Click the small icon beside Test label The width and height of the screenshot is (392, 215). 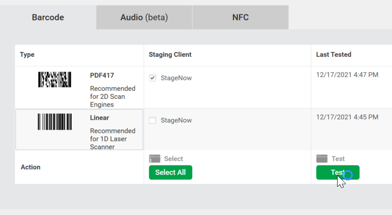click(322, 159)
